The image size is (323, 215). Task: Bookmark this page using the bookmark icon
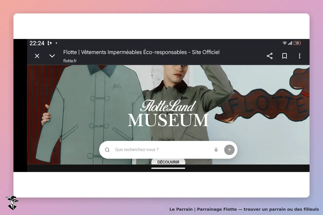pos(285,56)
